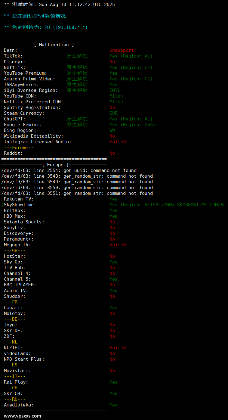Click the 'SKY CH:' label

(13, 394)
